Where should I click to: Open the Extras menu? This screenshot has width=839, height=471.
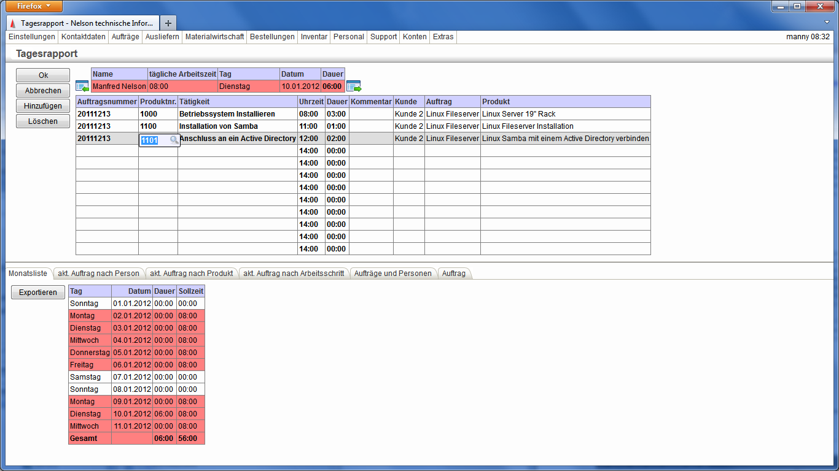pyautogui.click(x=443, y=37)
